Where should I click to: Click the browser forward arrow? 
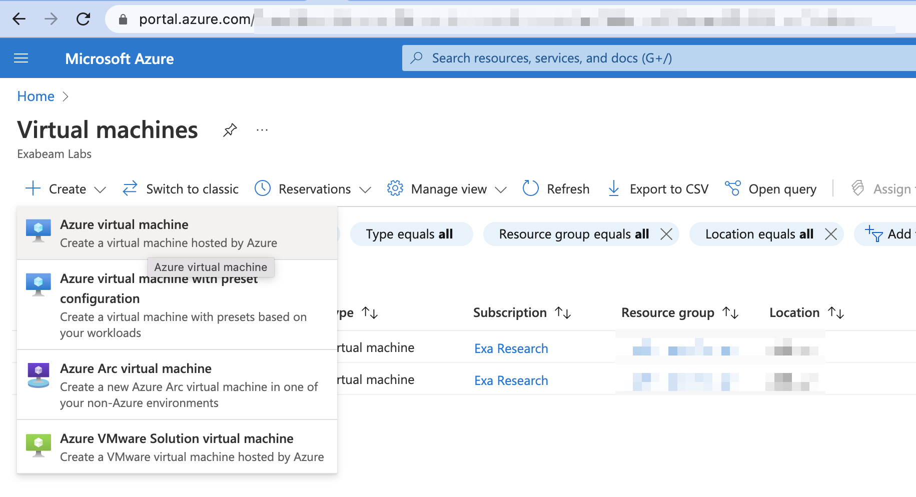[x=51, y=19]
